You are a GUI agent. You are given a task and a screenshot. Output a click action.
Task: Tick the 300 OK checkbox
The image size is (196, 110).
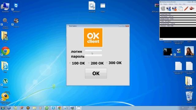pos(107,63)
